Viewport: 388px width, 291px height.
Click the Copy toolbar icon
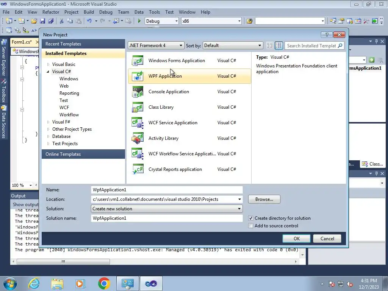70,21
